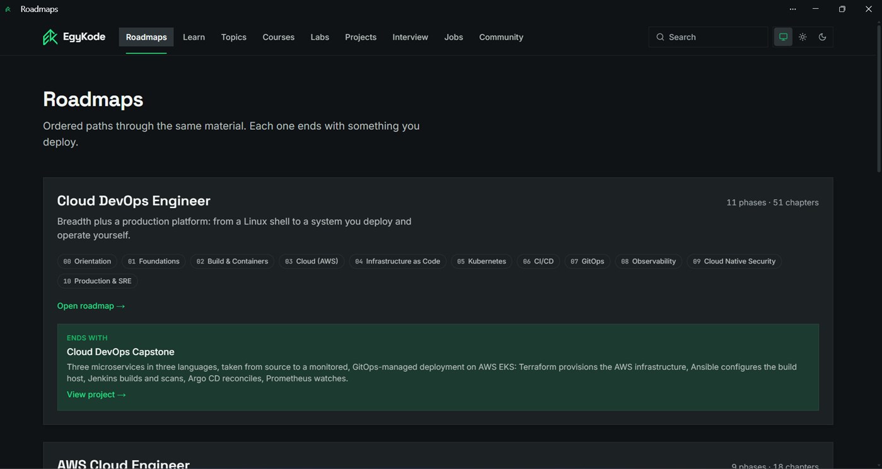Select the 10 Production & SRE chip
This screenshot has height=469, width=882.
point(97,281)
